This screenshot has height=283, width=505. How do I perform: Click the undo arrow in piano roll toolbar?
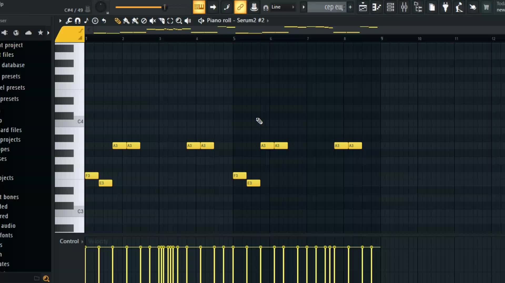click(x=104, y=21)
